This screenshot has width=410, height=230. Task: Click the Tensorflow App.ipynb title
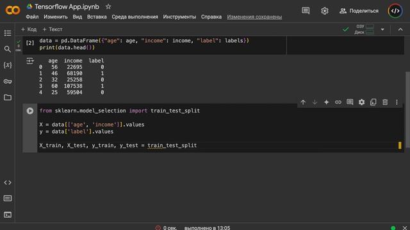(x=67, y=7)
